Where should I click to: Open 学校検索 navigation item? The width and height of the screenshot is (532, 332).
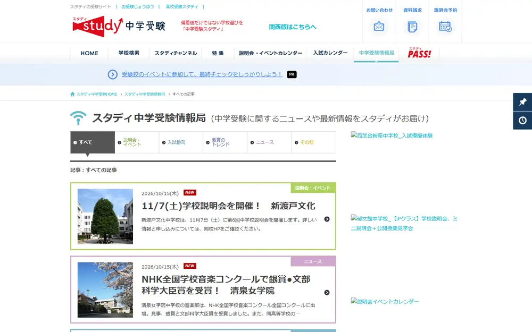(129, 53)
